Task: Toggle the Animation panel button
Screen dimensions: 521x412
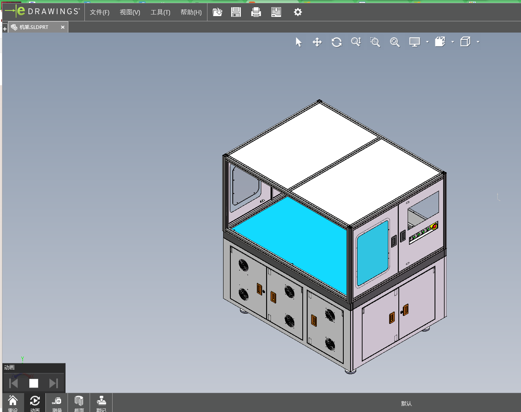Action: pos(35,403)
